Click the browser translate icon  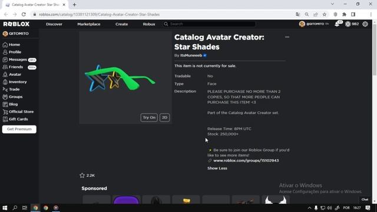(x=298, y=14)
